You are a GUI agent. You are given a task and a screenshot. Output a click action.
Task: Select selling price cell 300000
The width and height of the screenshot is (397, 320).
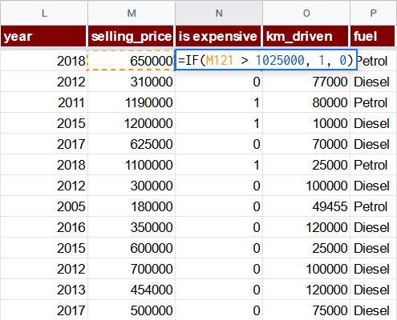point(132,186)
